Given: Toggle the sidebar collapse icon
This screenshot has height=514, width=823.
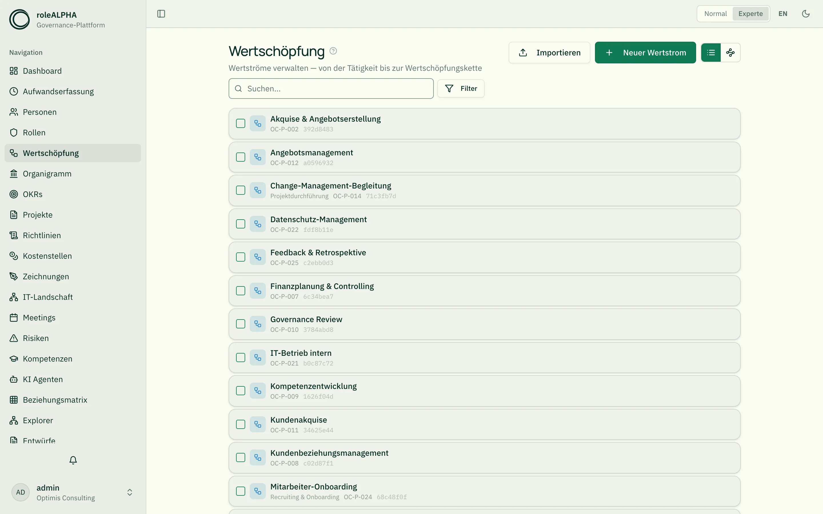Looking at the screenshot, I should point(161,14).
